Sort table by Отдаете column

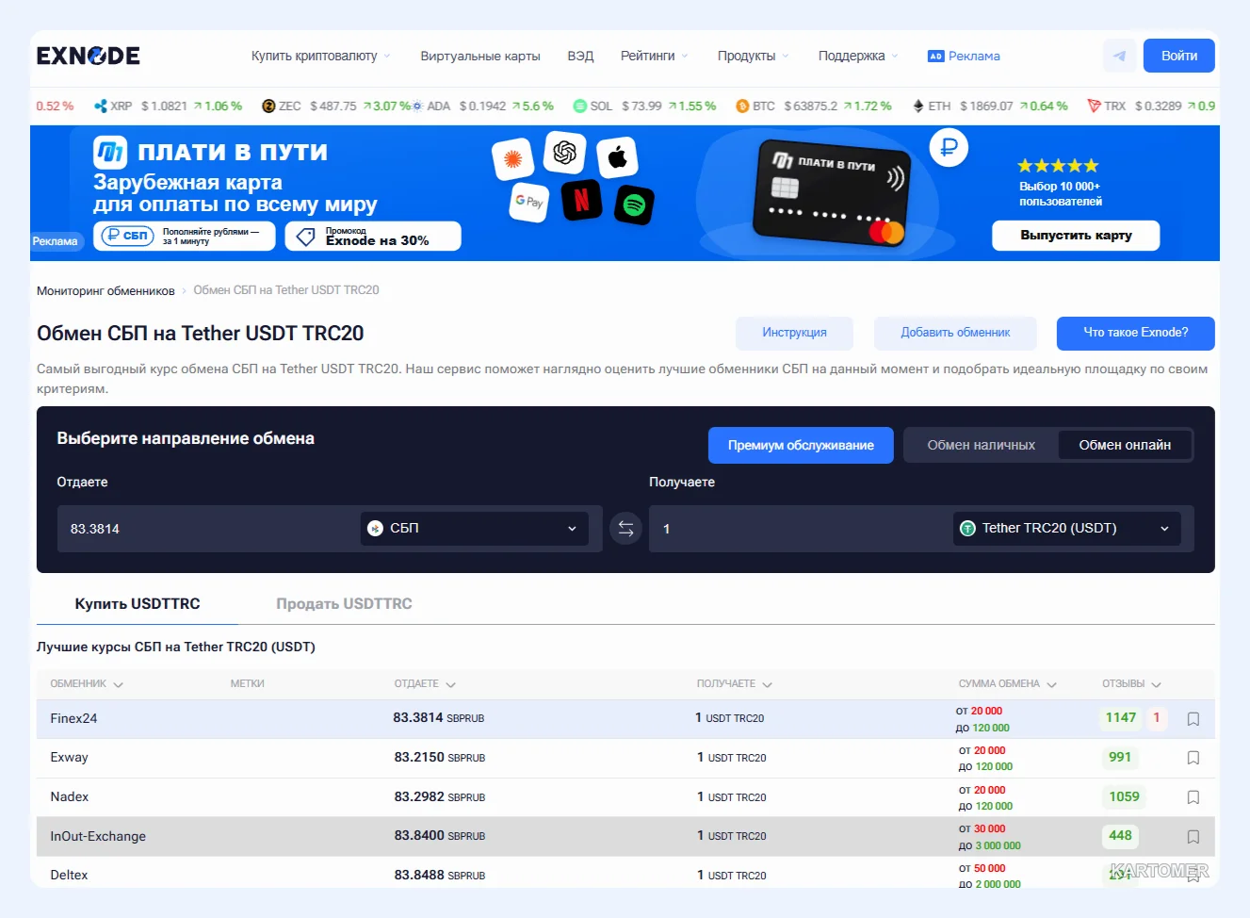[425, 684]
